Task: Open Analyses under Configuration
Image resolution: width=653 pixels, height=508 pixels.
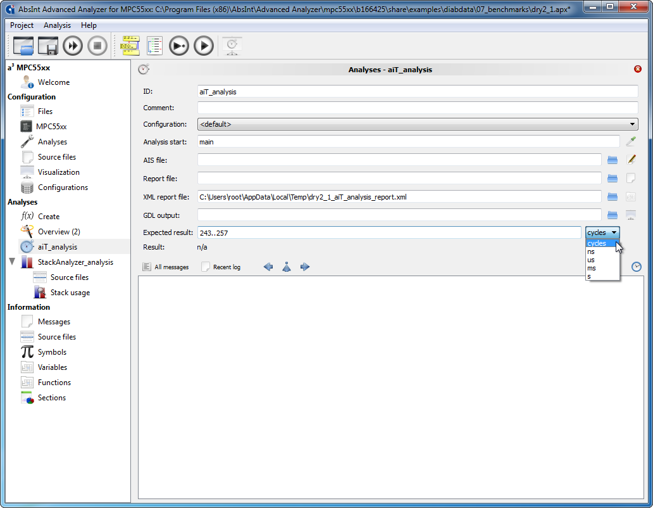Action: [53, 142]
